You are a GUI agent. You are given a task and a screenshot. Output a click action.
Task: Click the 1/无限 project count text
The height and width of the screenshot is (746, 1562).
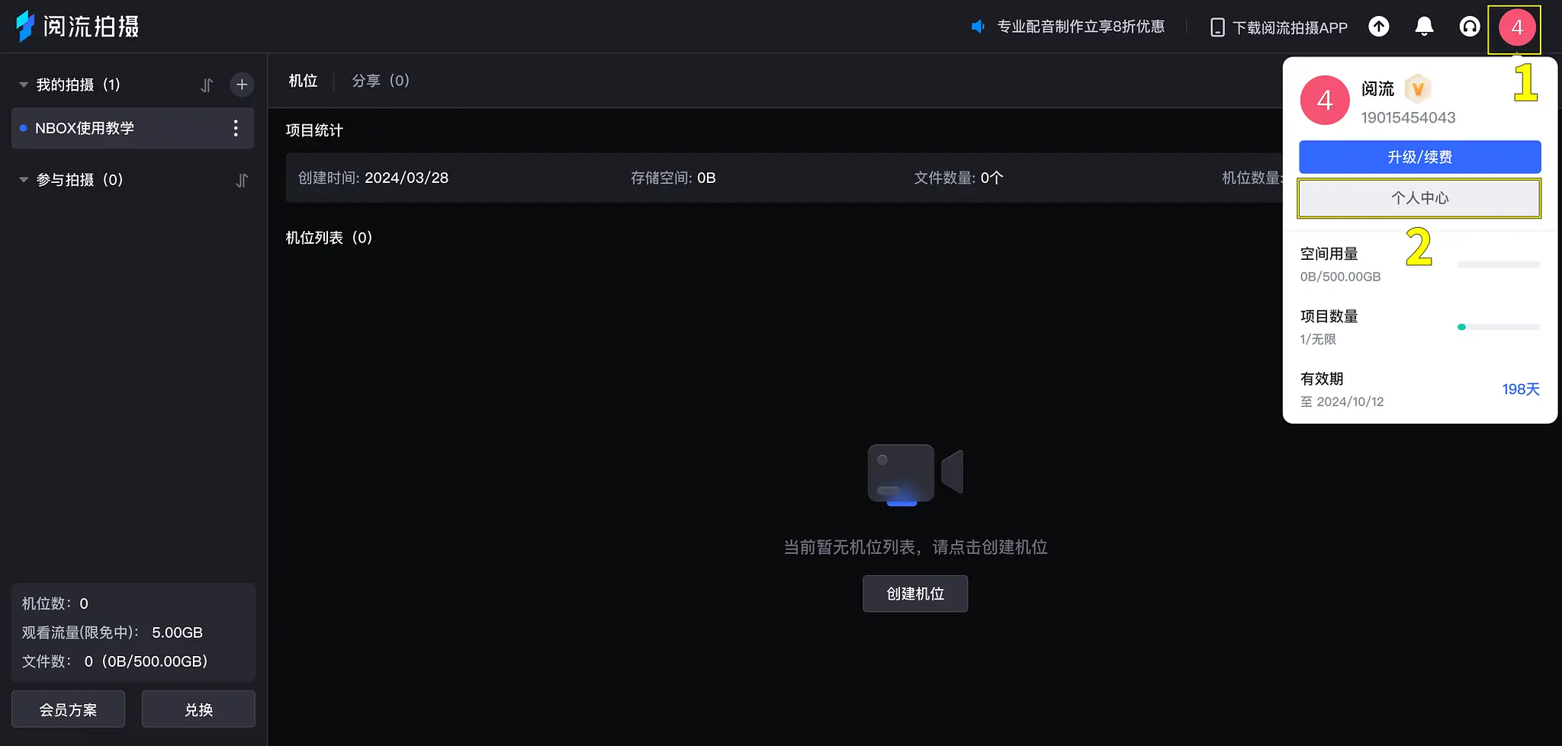click(1318, 339)
